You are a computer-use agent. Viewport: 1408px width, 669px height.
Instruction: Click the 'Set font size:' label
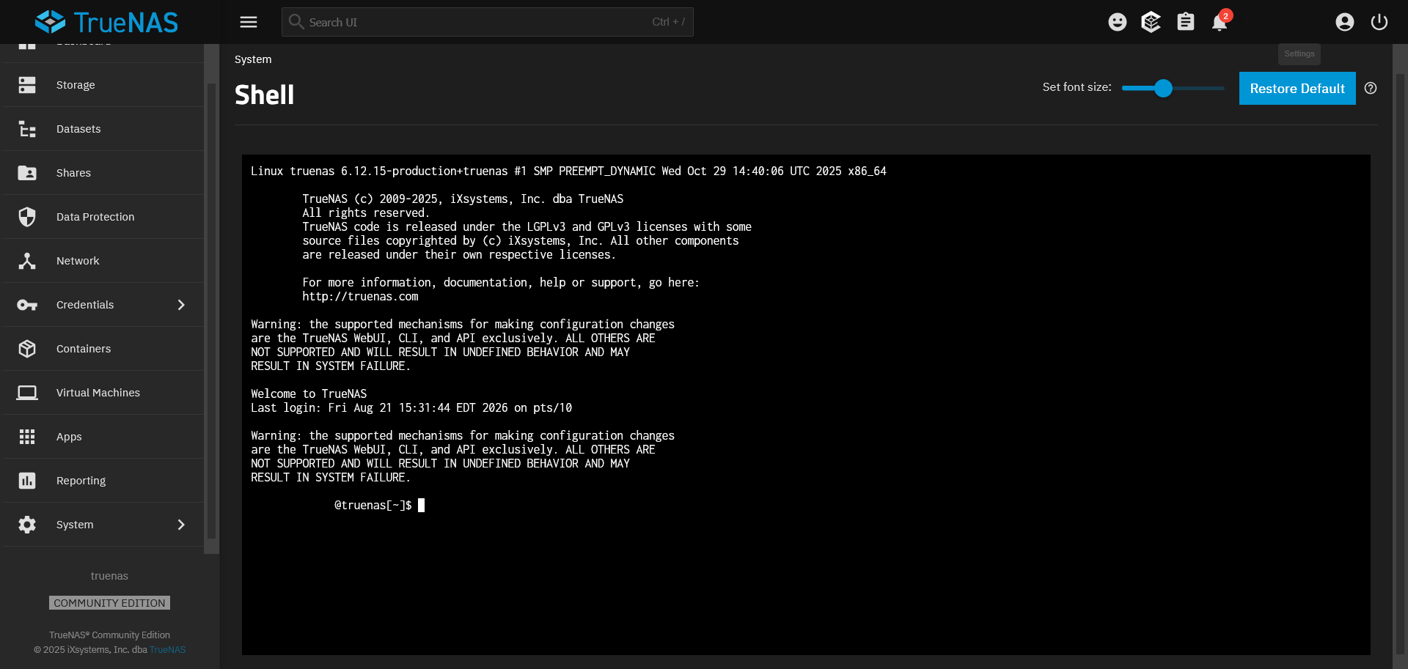[1077, 87]
